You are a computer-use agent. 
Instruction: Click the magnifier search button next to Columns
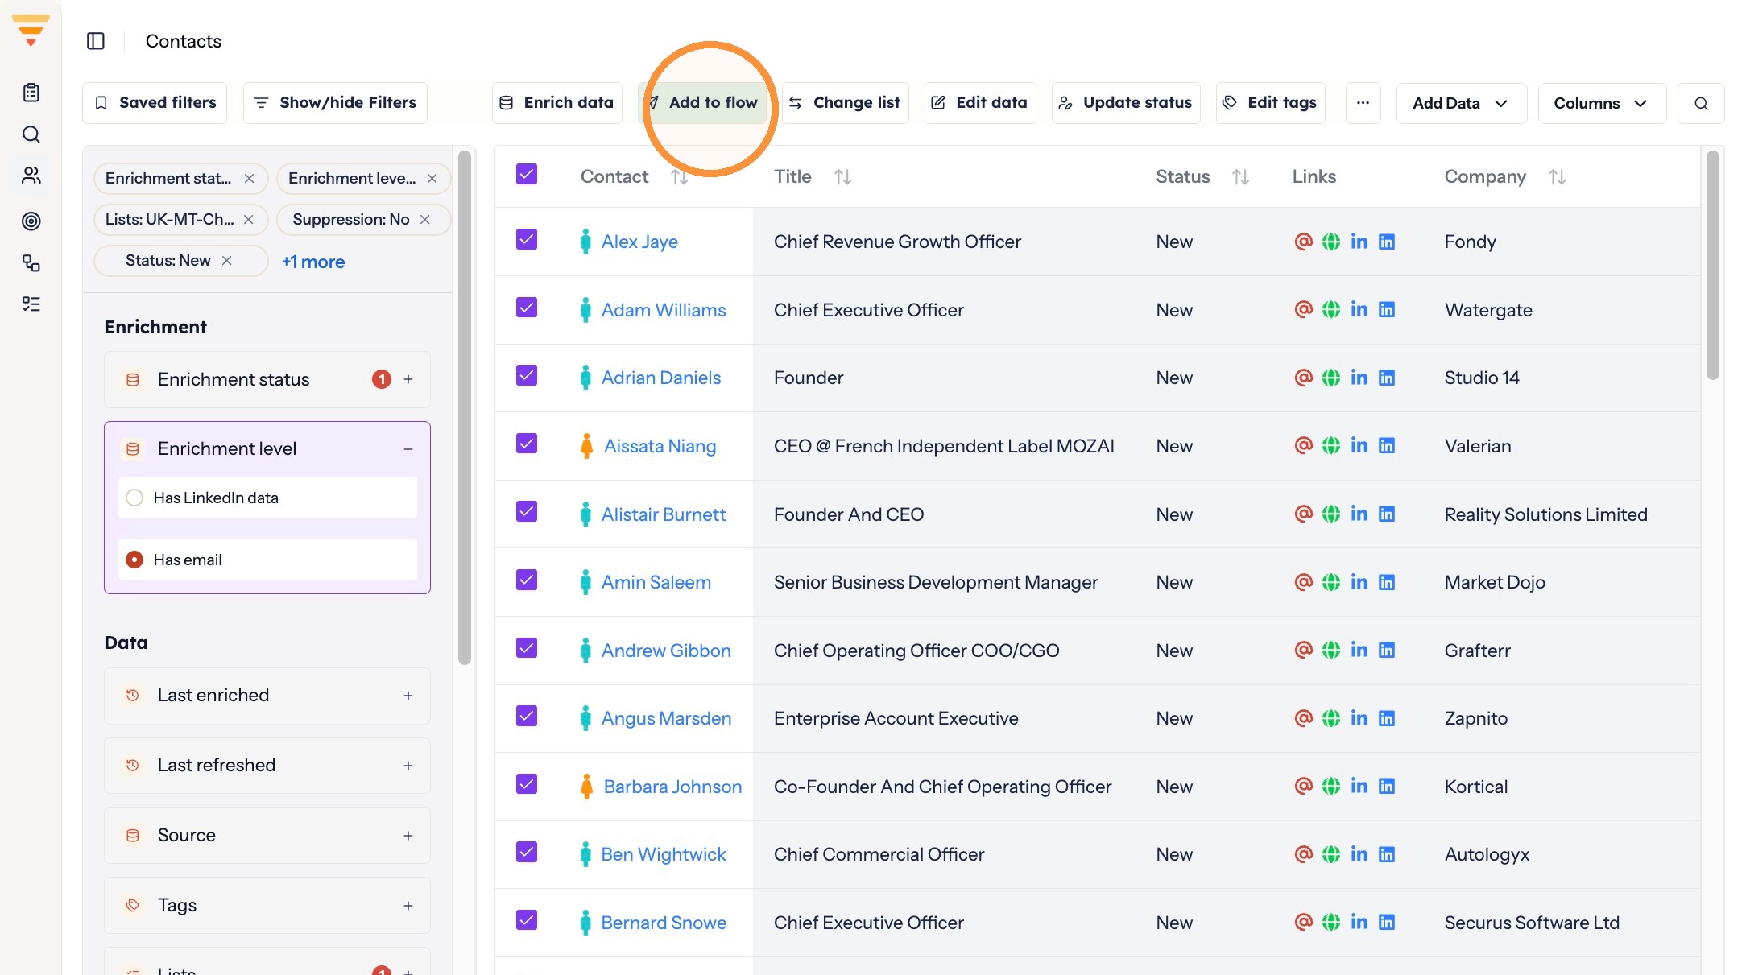coord(1701,103)
